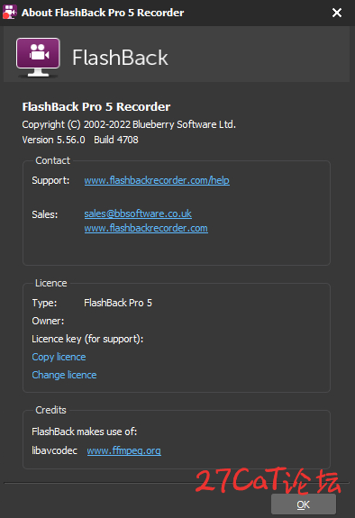This screenshot has height=518, width=355.
Task: Confirm the dialog with the OK button
Action: [304, 504]
